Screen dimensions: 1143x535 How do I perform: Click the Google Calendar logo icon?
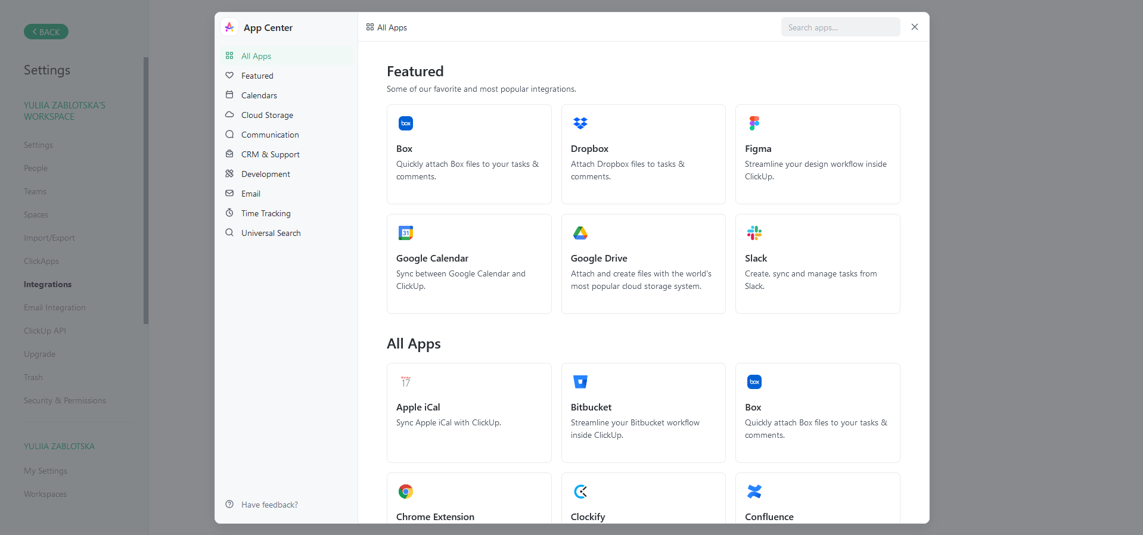point(406,233)
